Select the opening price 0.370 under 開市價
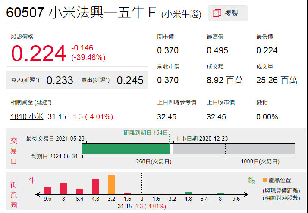This screenshot has width=308, height=213. click(168, 50)
